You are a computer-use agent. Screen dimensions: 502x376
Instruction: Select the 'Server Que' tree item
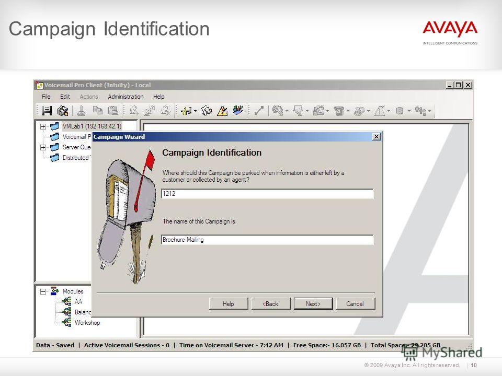pos(76,147)
